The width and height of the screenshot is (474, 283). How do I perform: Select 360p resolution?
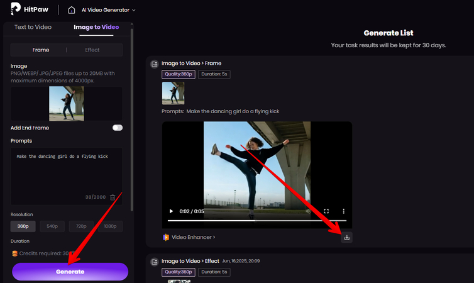pos(23,226)
